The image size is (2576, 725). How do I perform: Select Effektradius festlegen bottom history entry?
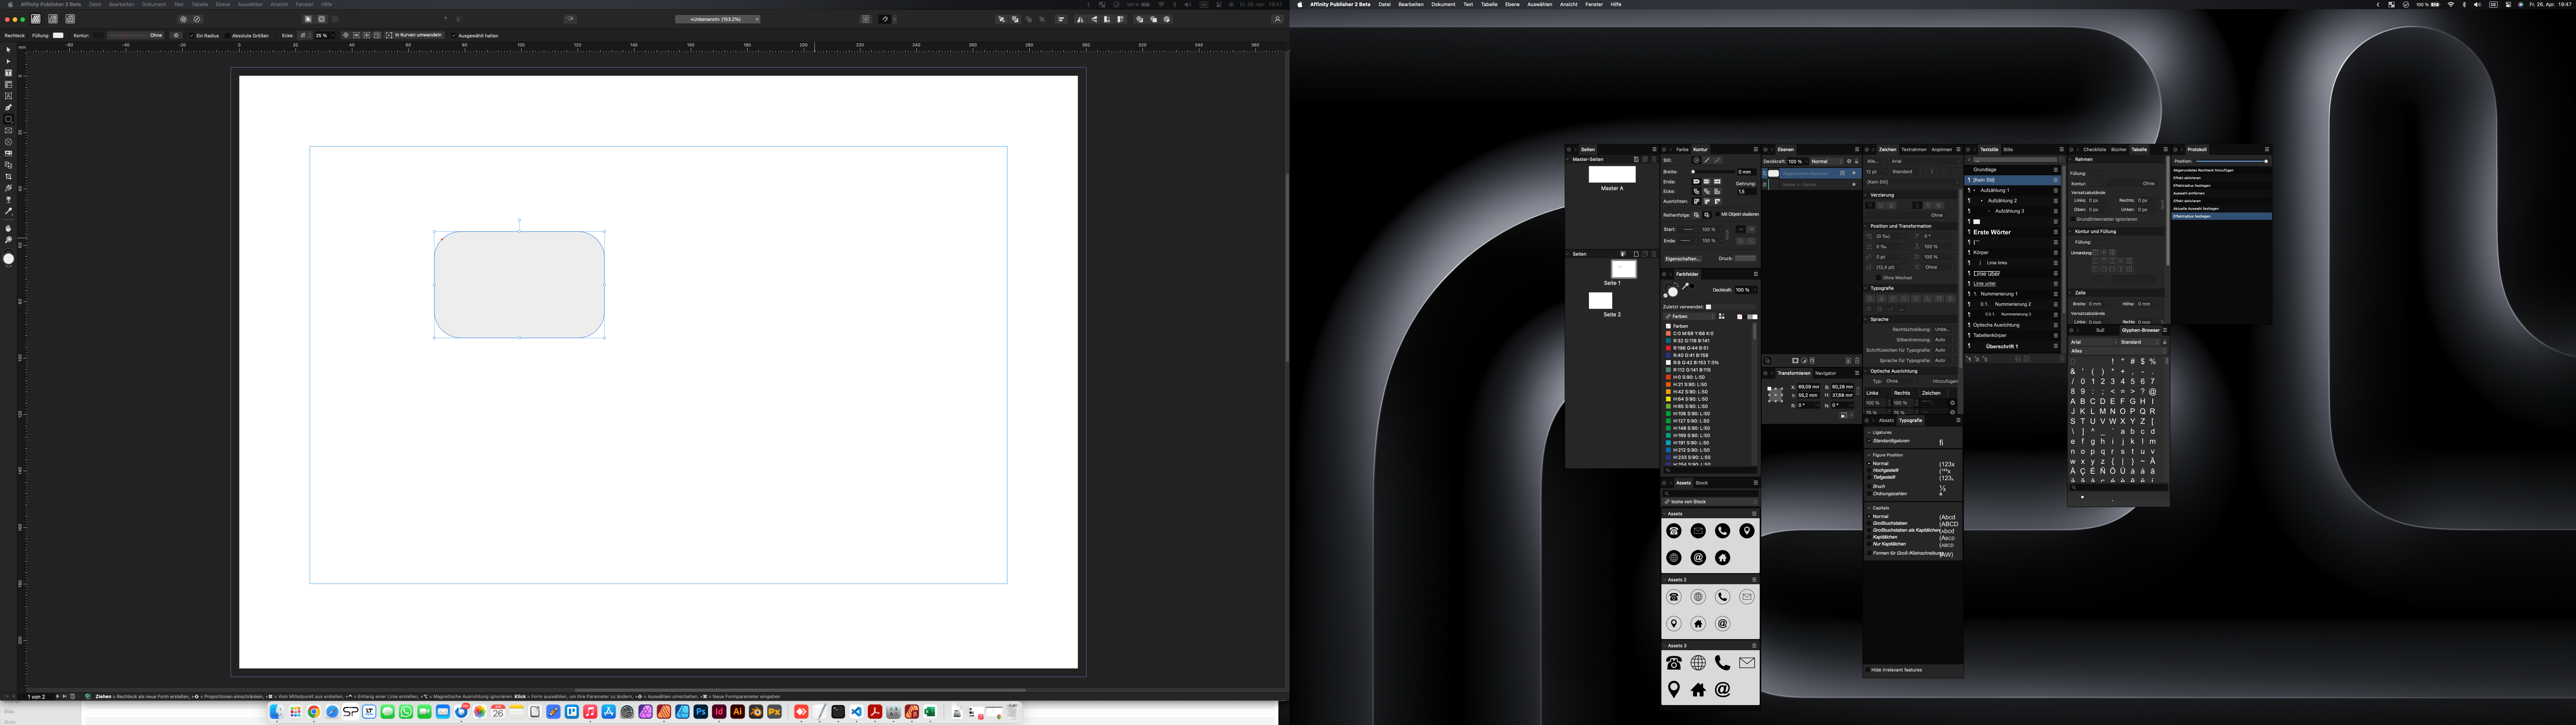(2222, 216)
